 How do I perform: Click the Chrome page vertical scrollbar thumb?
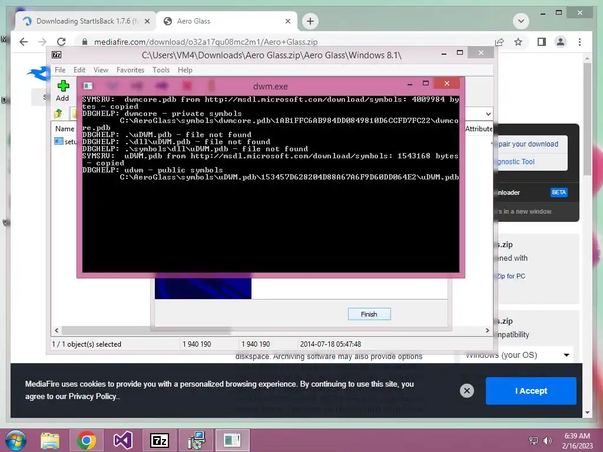coord(587,119)
